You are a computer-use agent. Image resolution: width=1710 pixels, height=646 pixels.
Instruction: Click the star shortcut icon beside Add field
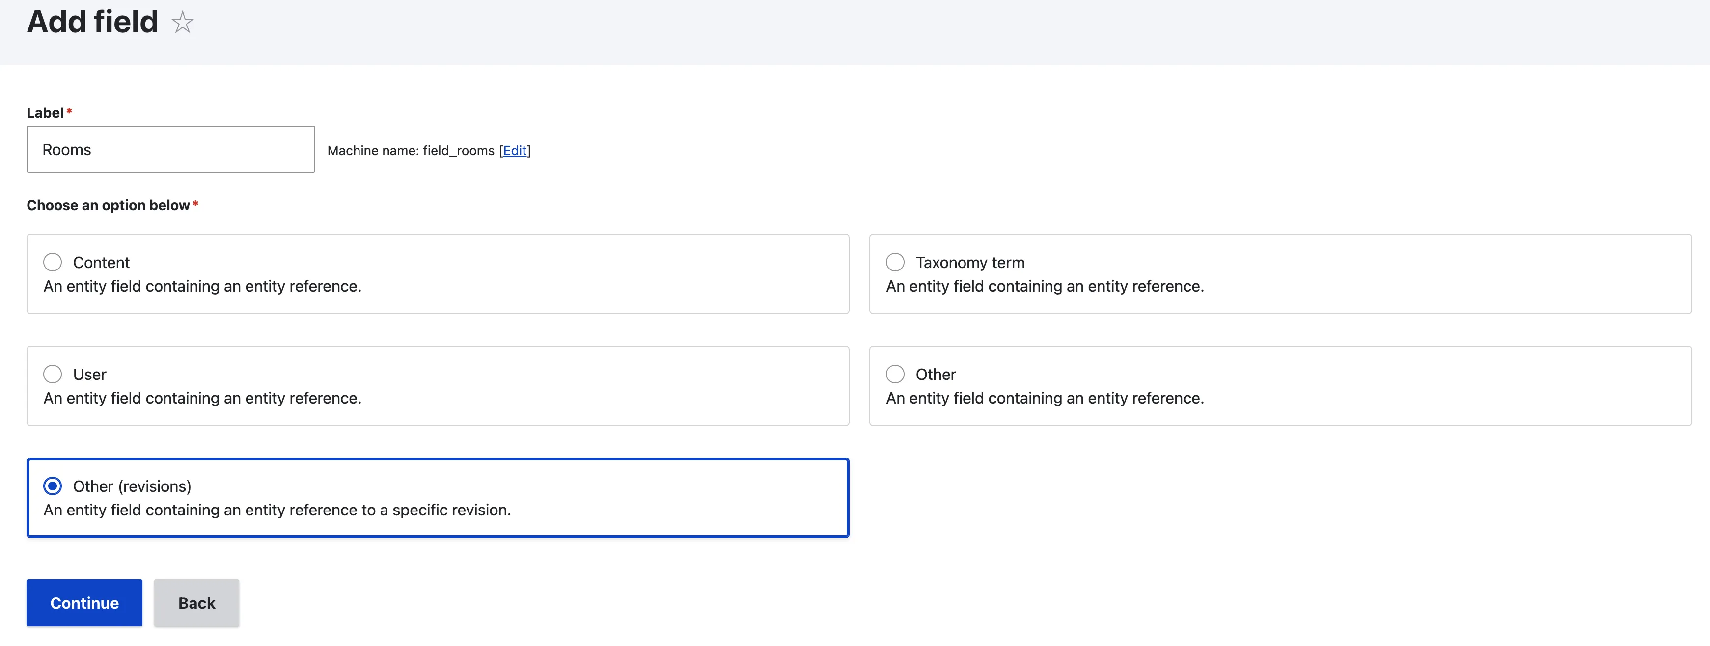pos(182,23)
